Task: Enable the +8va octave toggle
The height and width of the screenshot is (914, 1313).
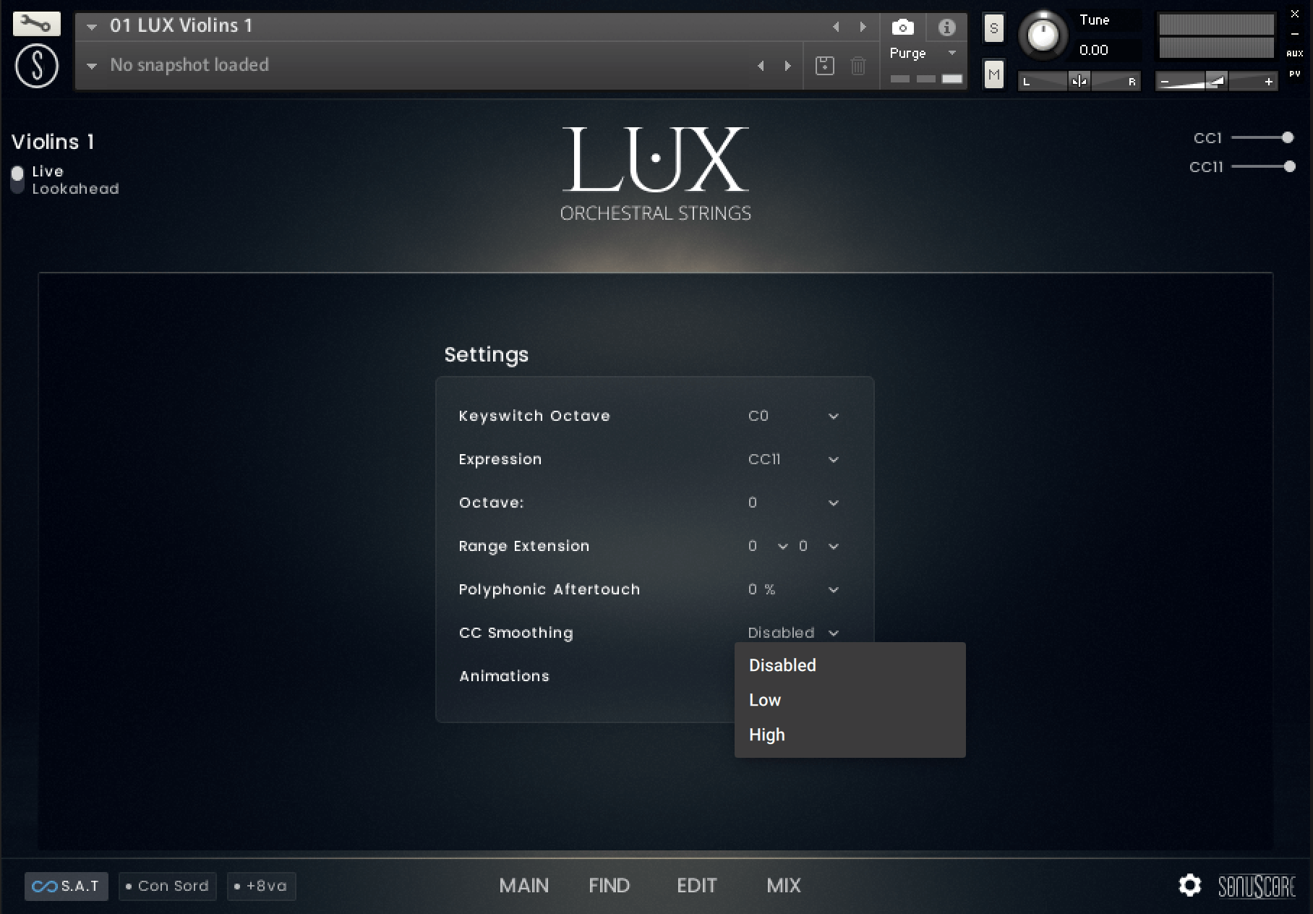Action: click(261, 886)
